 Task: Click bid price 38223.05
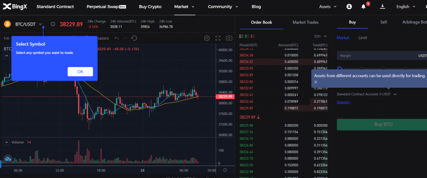coord(246,165)
